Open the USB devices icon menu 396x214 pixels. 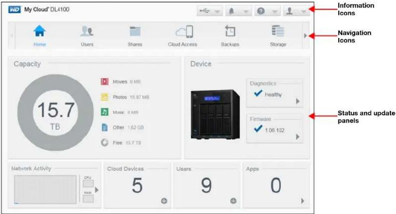(x=204, y=11)
